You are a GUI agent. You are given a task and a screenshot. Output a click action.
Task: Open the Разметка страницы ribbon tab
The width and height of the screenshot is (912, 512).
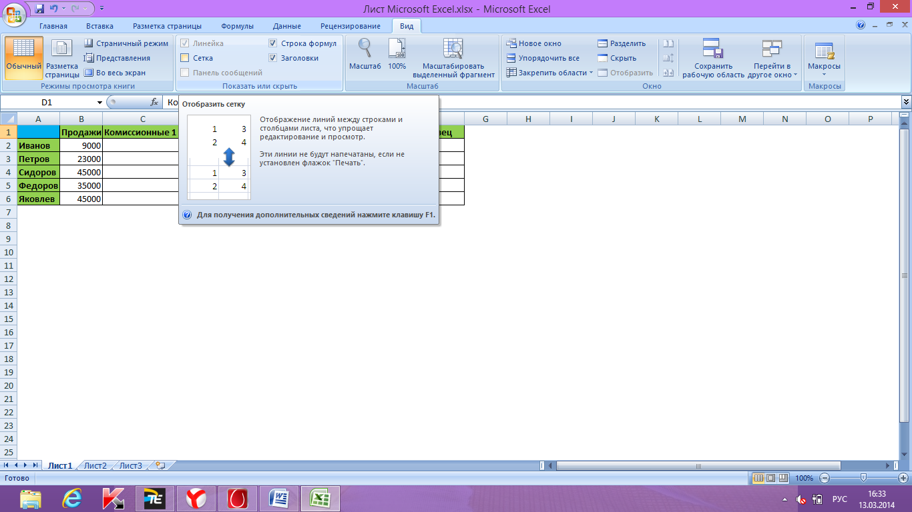[x=167, y=26]
